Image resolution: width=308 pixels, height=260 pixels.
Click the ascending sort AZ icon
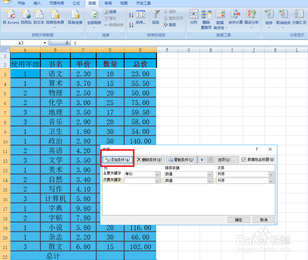click(131, 14)
